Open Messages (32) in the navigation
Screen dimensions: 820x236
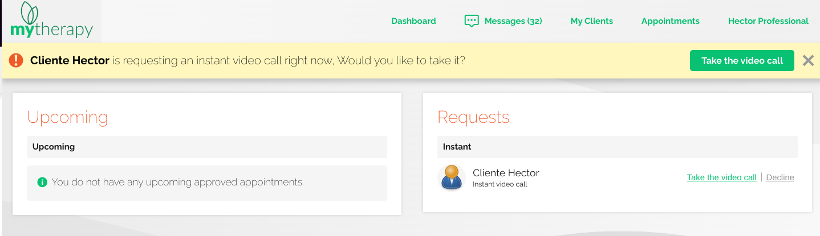513,21
